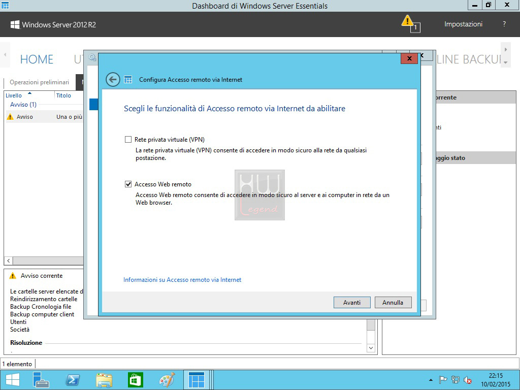
Task: Select the Operazioni preliminari sub-tab
Action: pos(40,82)
